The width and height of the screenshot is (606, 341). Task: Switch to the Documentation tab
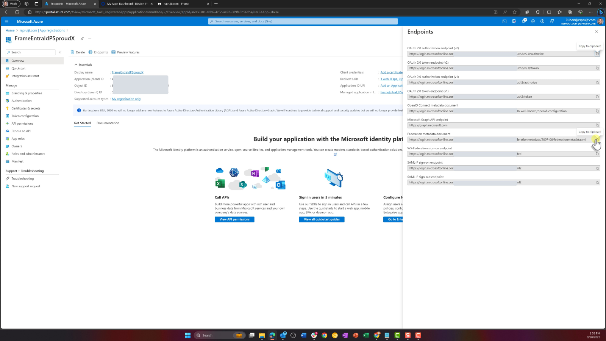[x=108, y=123]
